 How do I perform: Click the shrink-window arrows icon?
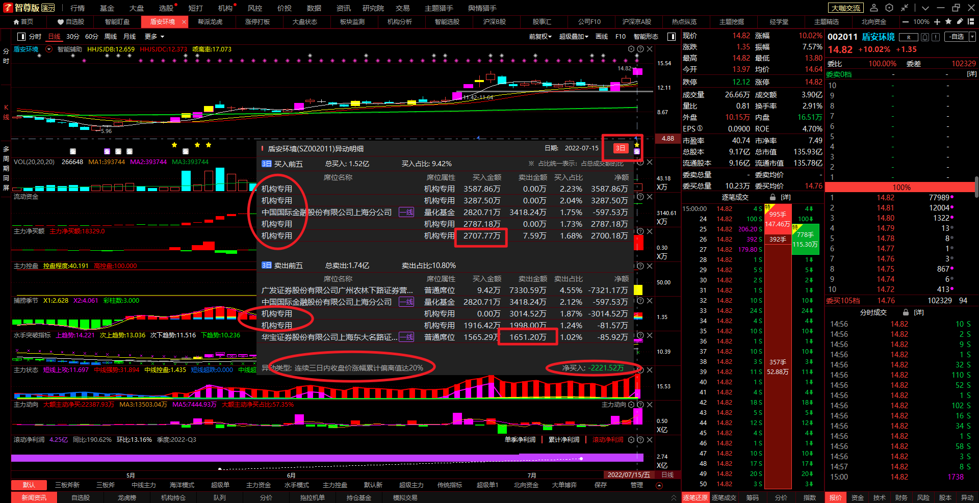pos(905,8)
